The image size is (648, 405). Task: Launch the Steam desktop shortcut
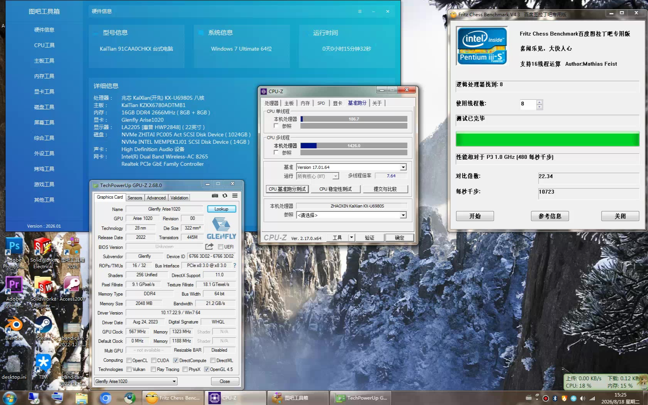[x=43, y=328]
